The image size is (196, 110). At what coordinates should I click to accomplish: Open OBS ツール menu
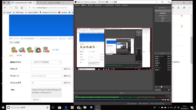click(118, 5)
